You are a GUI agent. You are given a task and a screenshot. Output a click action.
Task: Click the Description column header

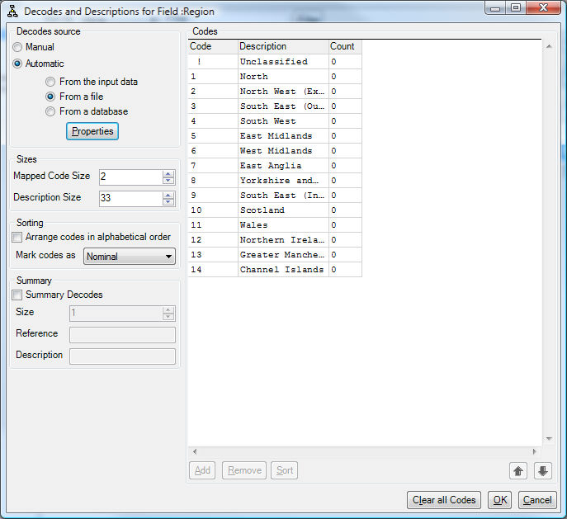pyautogui.click(x=284, y=47)
